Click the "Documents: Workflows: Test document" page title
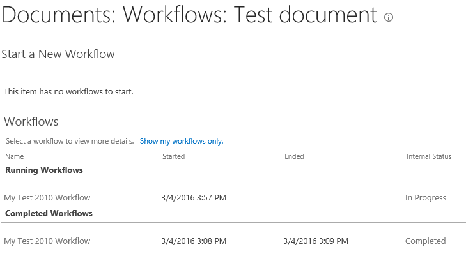The width and height of the screenshot is (466, 270). click(x=189, y=15)
